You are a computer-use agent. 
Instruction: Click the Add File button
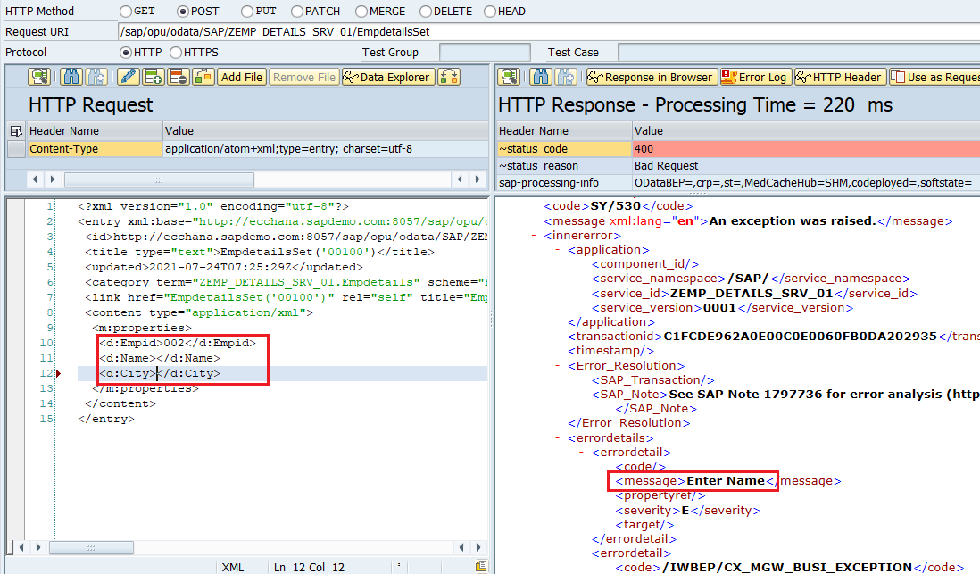[241, 76]
